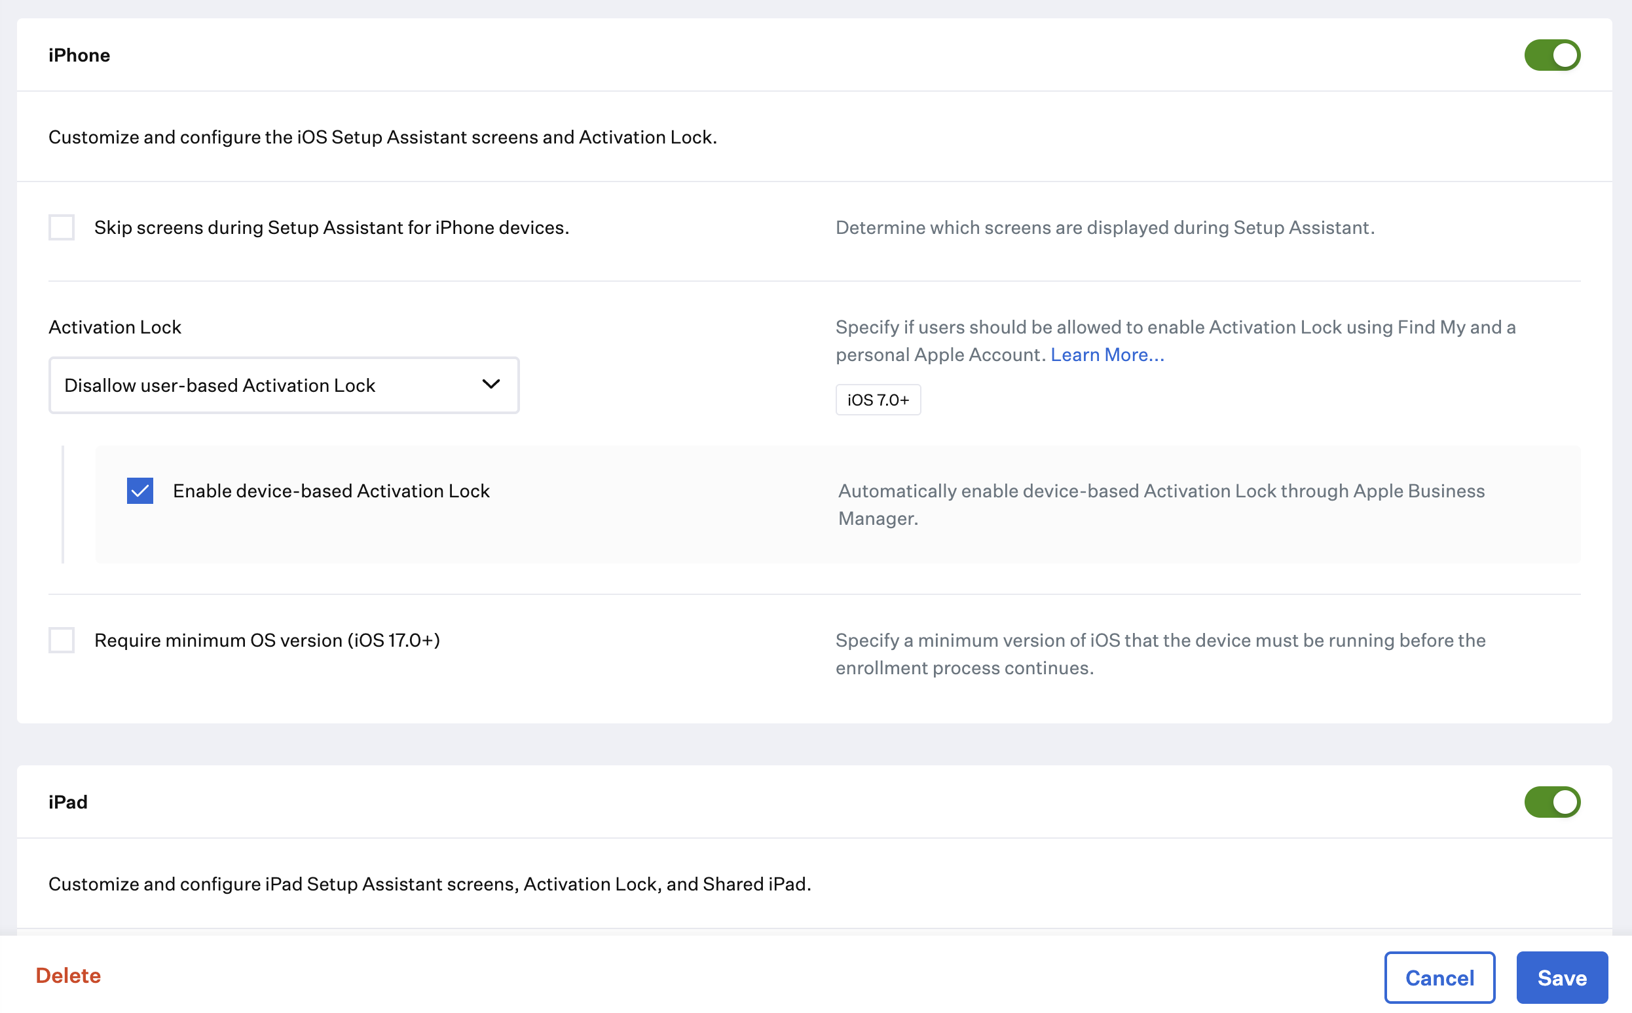Toggle off the iPhone section switch
The image size is (1632, 1013).
coord(1551,55)
